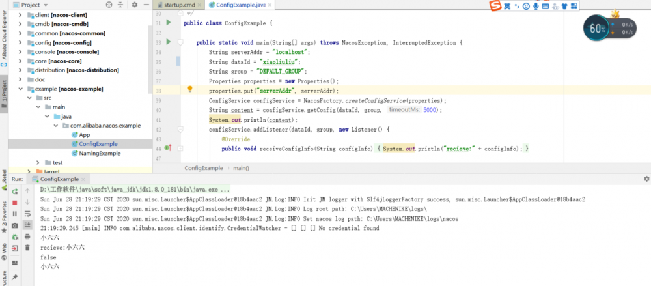Expand the cmdb [nacos-cmdb] module
This screenshot has width=651, height=286.
[20, 24]
